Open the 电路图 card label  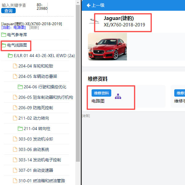coord(98,101)
